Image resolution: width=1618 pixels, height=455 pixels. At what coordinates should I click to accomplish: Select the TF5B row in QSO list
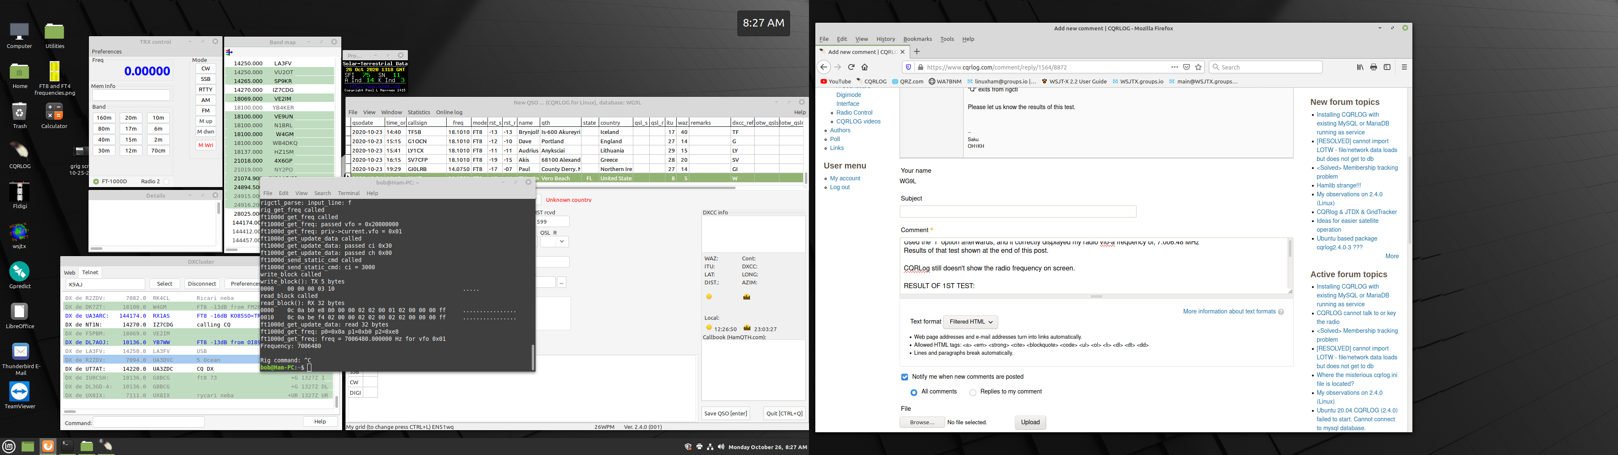click(x=575, y=133)
